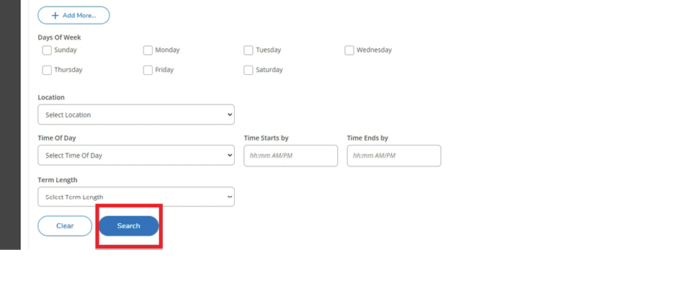Focus the Time Ends by field

393,155
